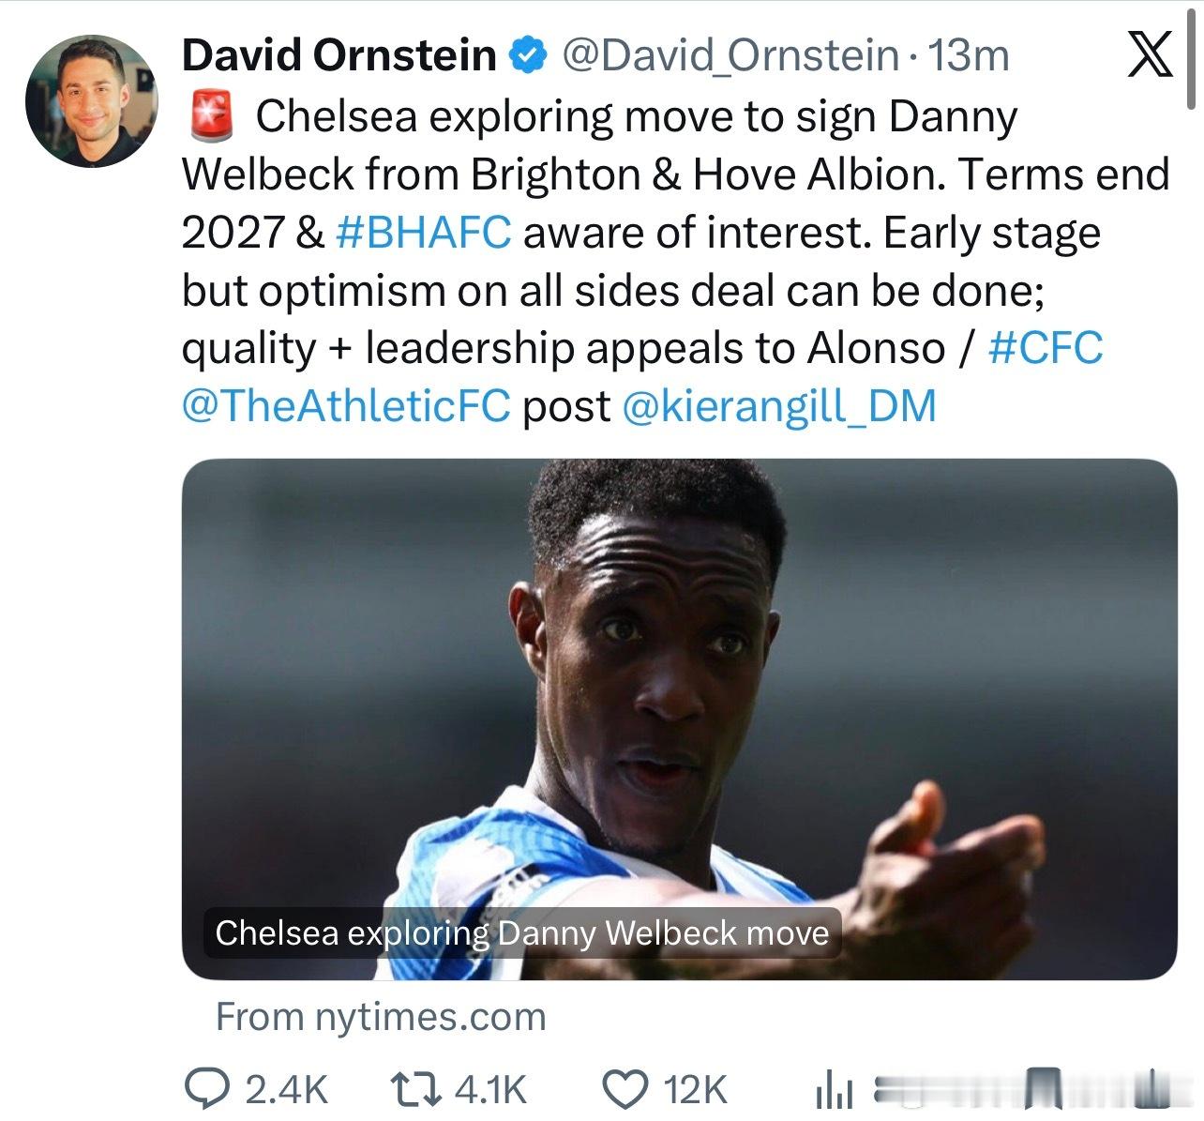Image resolution: width=1204 pixels, height=1121 pixels.
Task: Open the #BHAFC hashtag
Action: pyautogui.click(x=423, y=233)
